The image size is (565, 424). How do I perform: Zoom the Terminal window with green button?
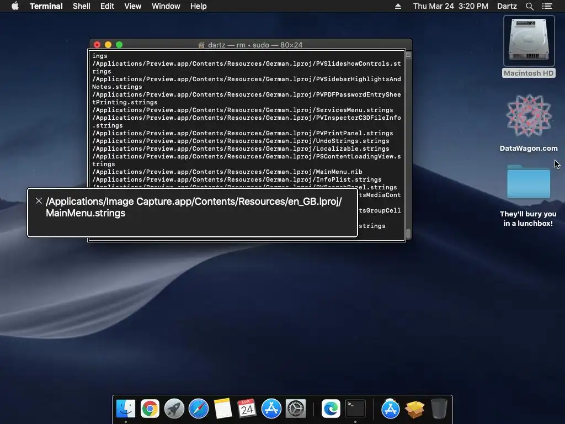[x=119, y=45]
